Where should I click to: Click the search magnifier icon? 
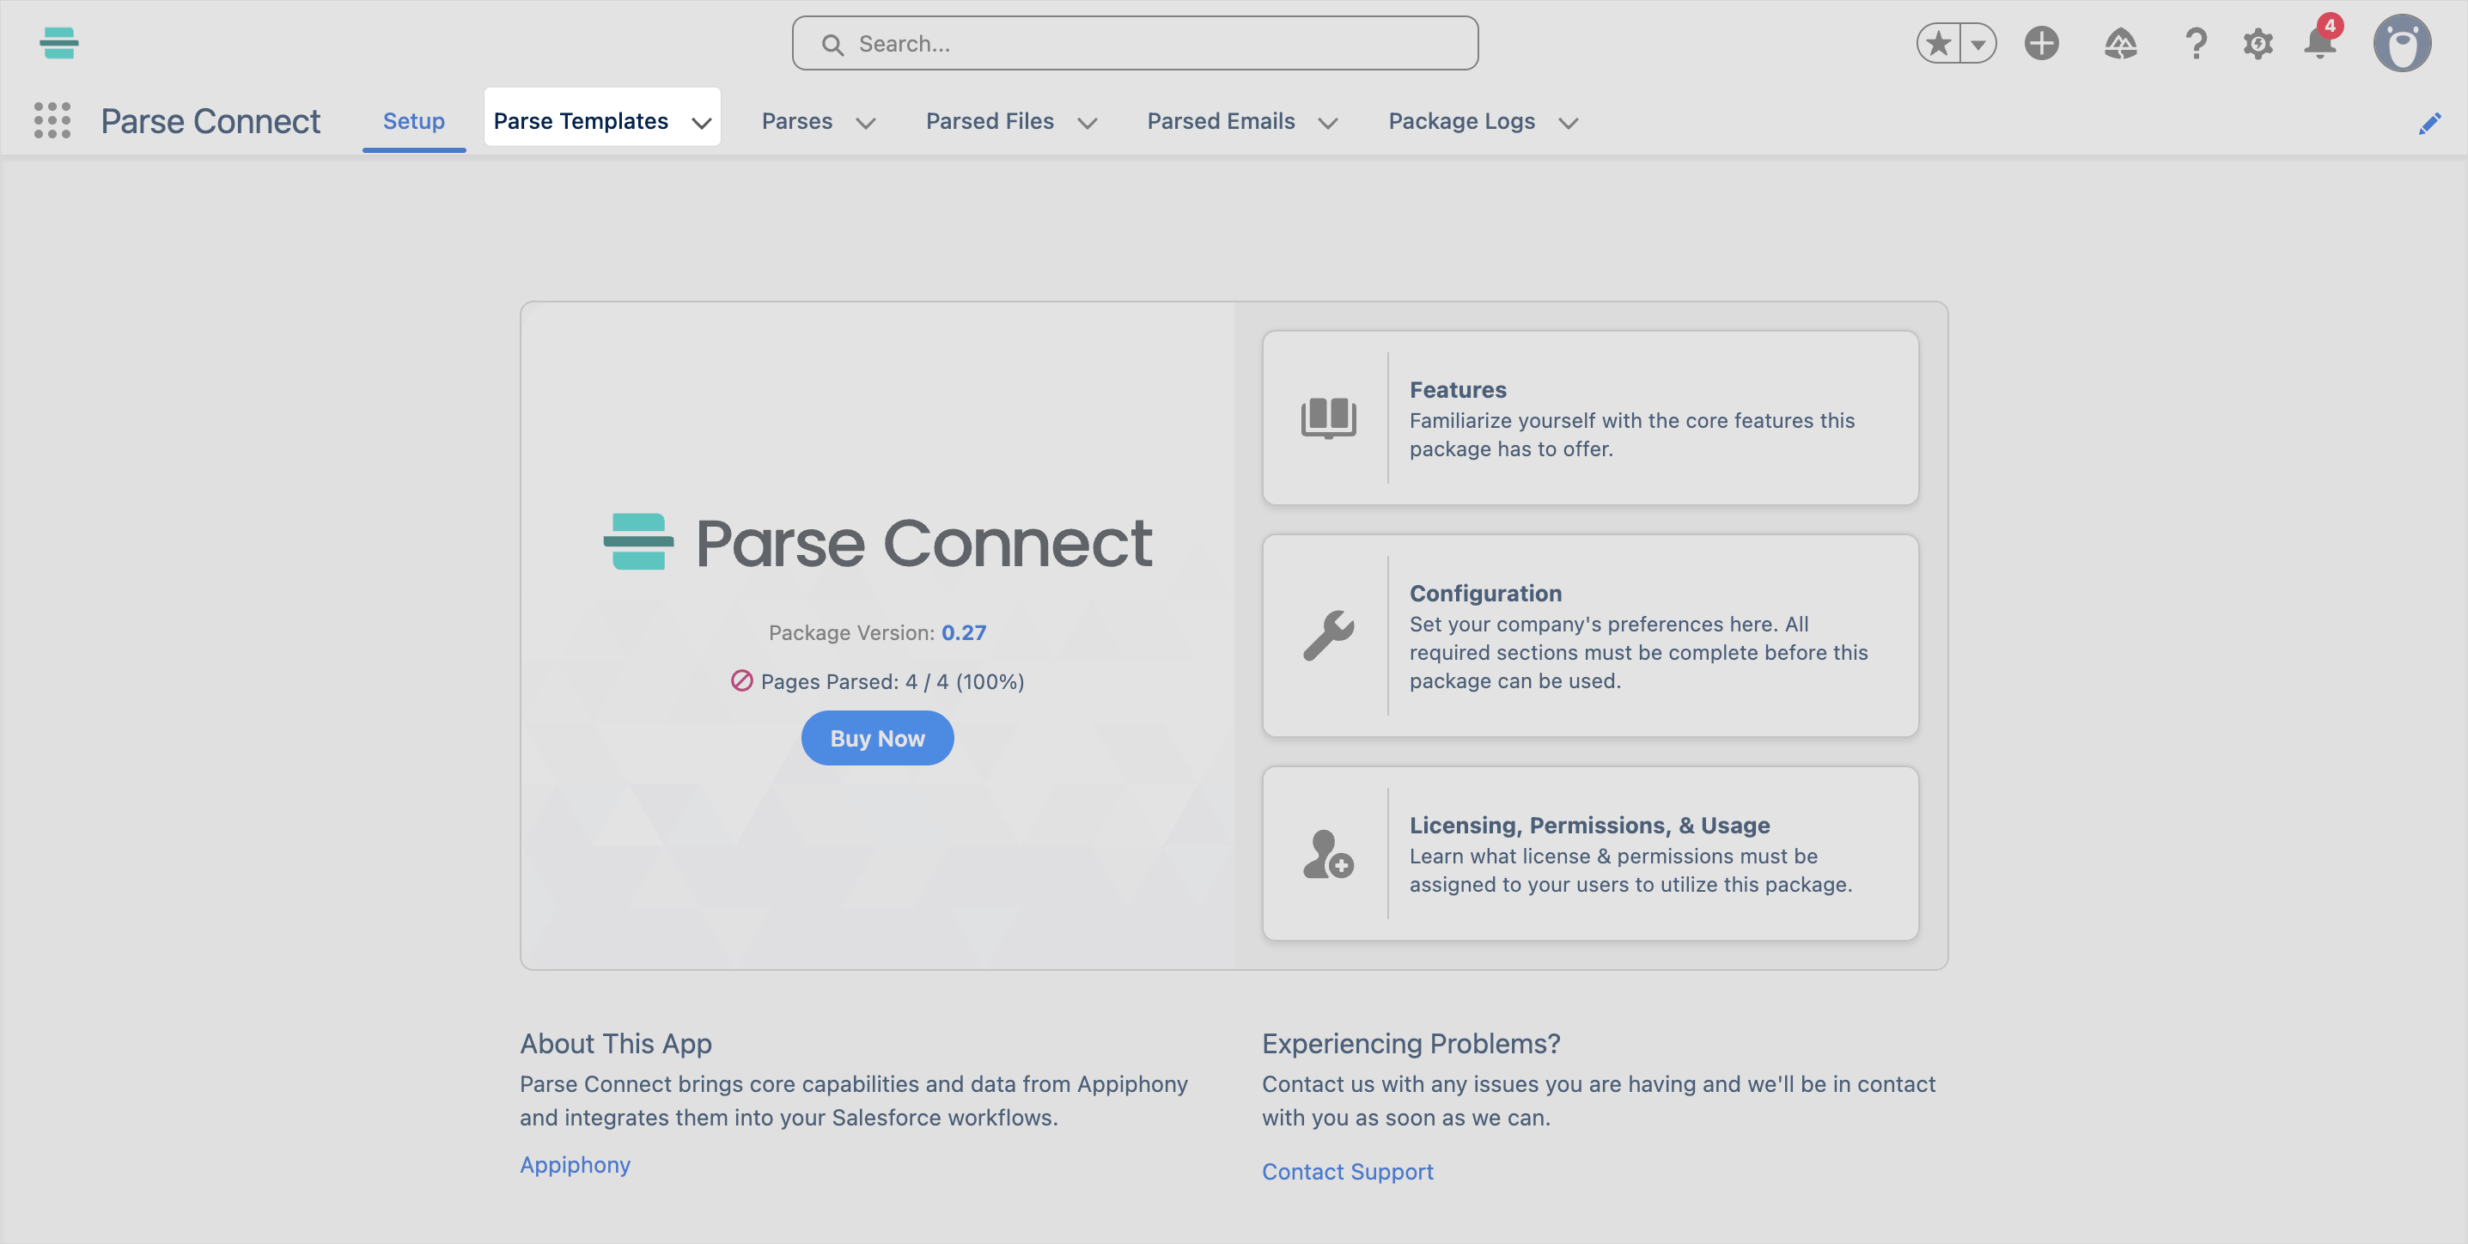point(832,44)
